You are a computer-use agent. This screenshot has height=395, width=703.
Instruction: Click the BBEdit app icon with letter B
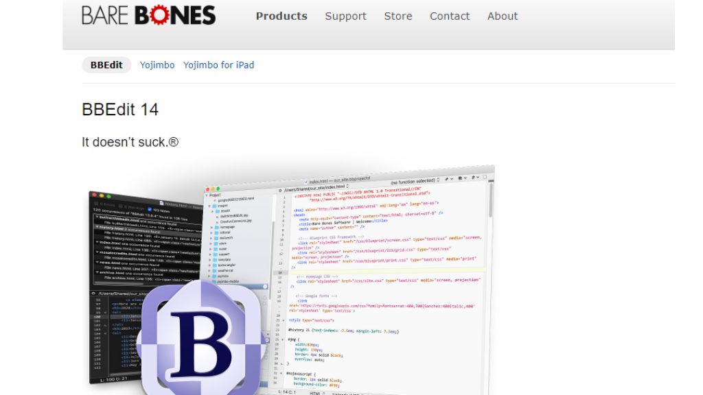point(200,338)
